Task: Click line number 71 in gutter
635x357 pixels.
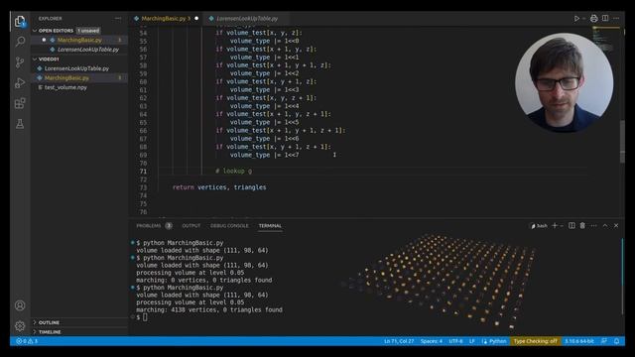Action: point(143,172)
